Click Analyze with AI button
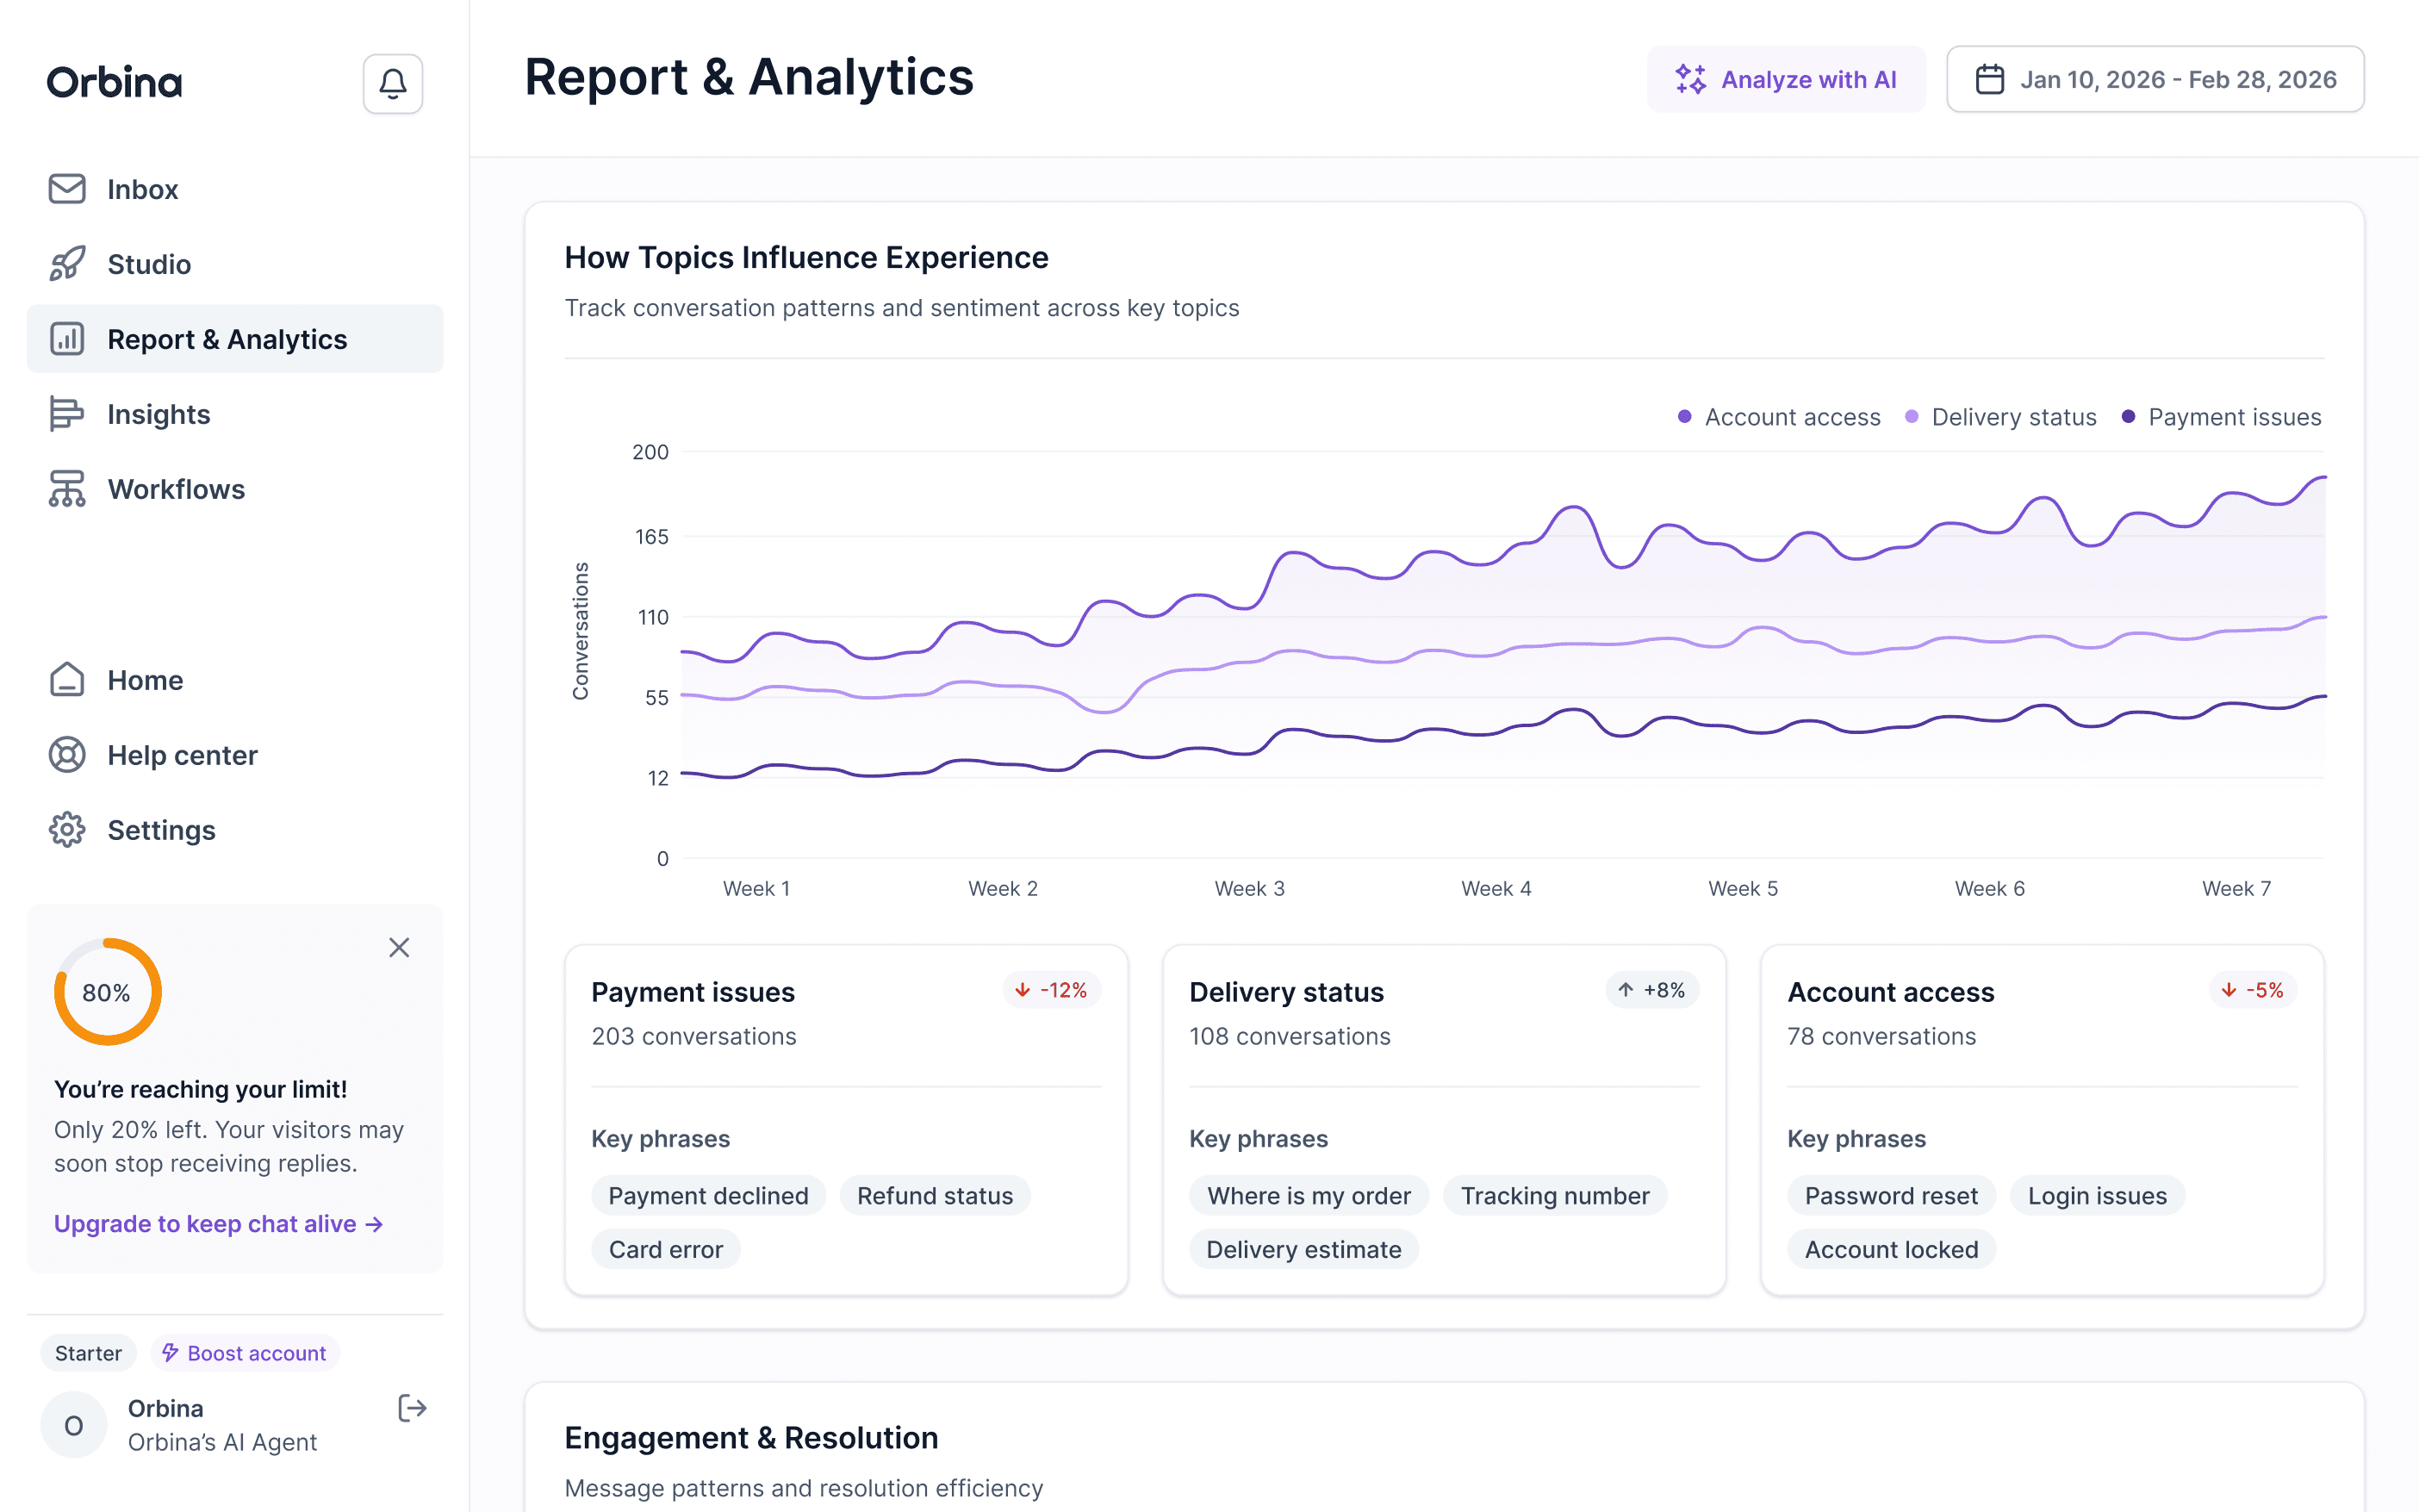Viewport: 2419px width, 1512px height. 1787,79
